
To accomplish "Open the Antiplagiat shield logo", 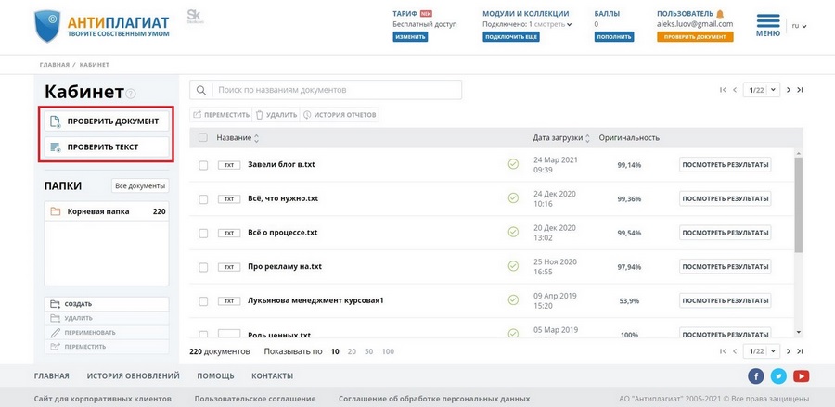I will tap(47, 26).
